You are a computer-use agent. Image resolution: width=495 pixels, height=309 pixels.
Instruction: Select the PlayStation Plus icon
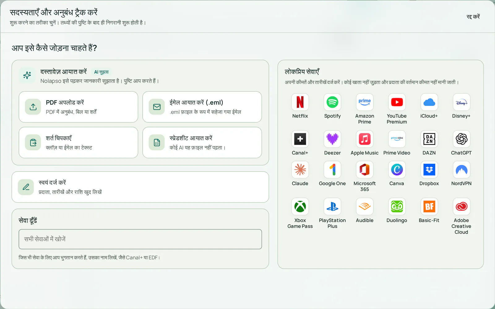[x=332, y=206]
